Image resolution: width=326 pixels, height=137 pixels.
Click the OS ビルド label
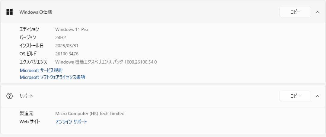(28, 54)
